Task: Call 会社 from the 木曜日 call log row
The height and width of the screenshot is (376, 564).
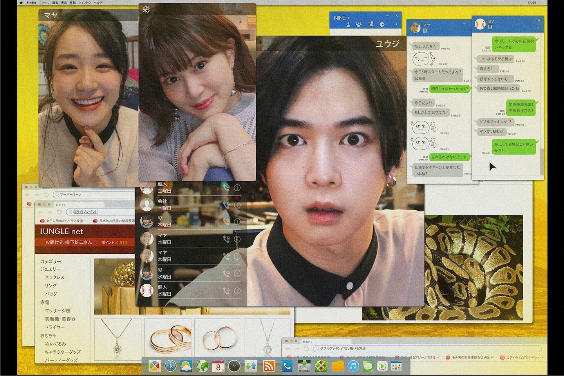Action: pyautogui.click(x=226, y=205)
